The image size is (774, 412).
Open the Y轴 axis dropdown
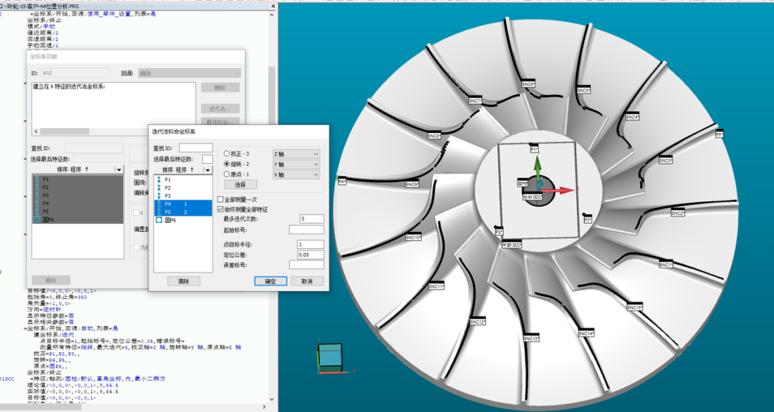(296, 165)
